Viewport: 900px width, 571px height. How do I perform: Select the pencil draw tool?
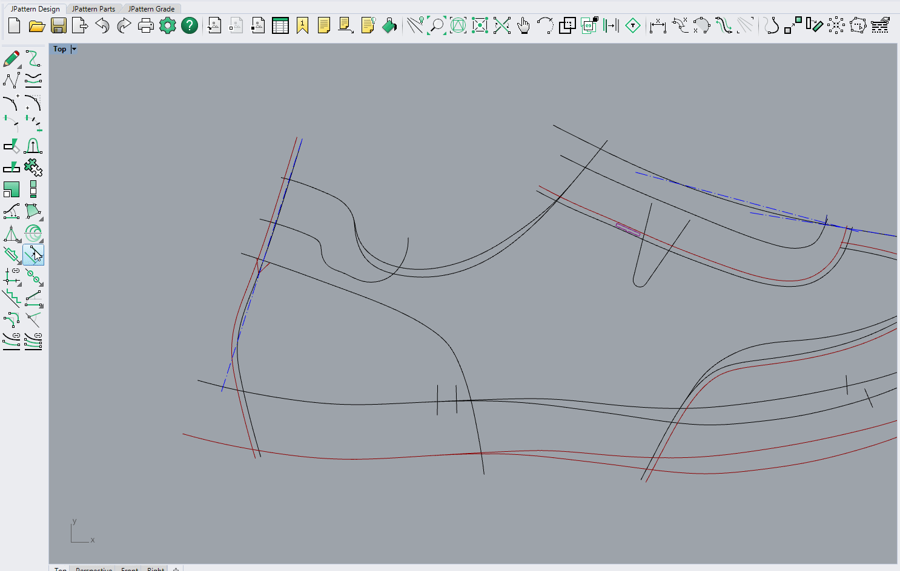(12, 59)
